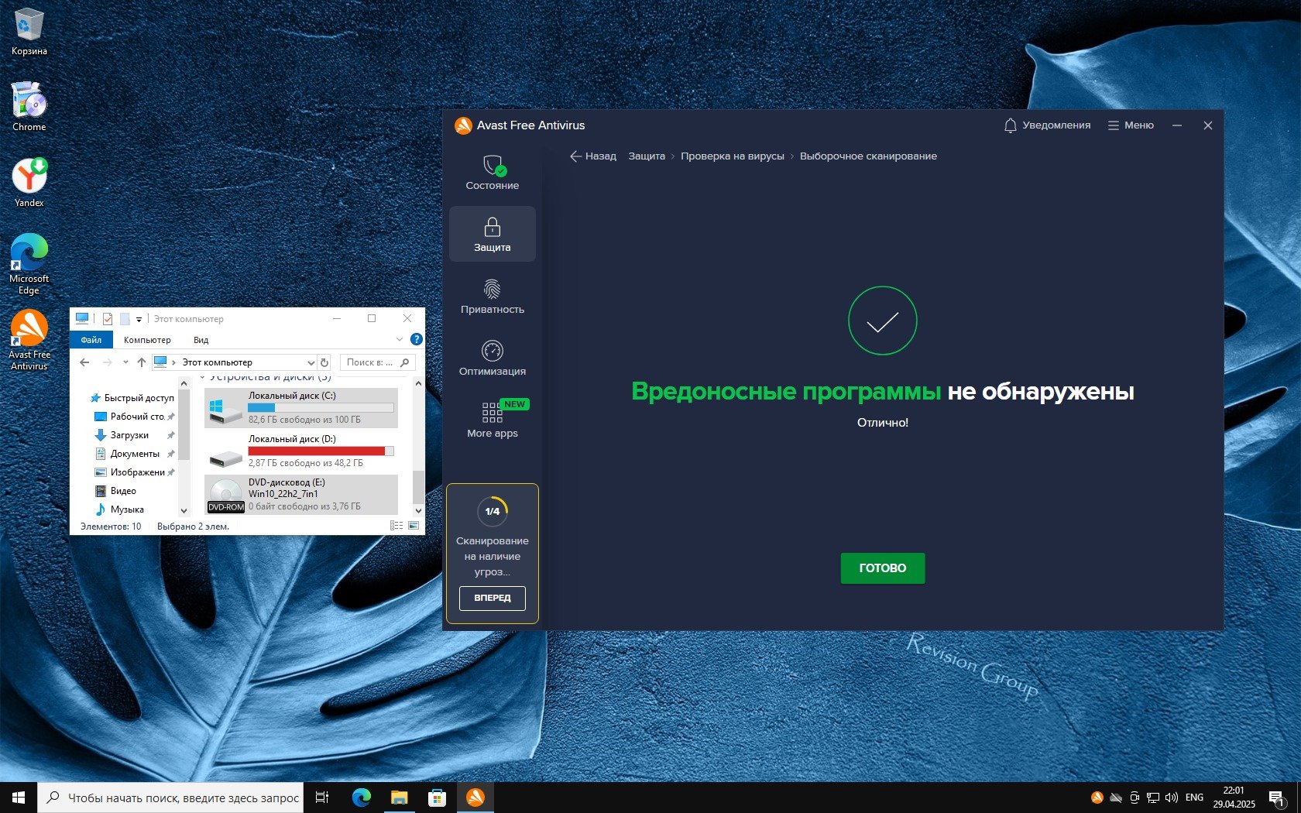Click the New folder icon in Explorer title bar
The height and width of the screenshot is (813, 1301).
[125, 319]
